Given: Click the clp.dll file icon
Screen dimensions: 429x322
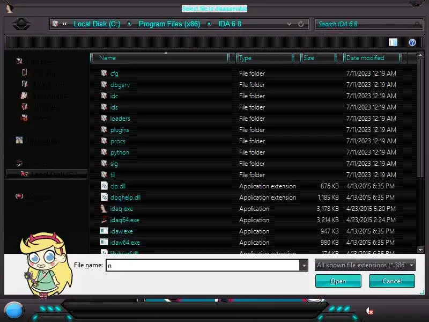Looking at the screenshot, I should point(104,186).
